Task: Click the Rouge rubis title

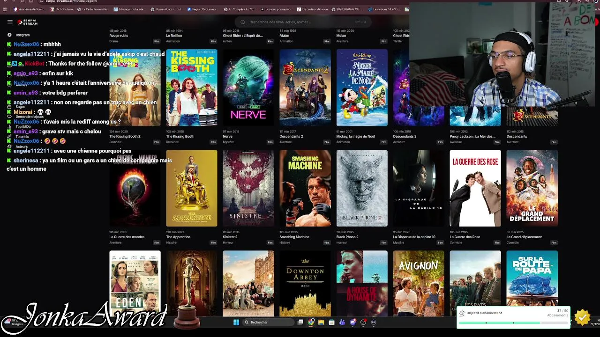Action: [119, 36]
